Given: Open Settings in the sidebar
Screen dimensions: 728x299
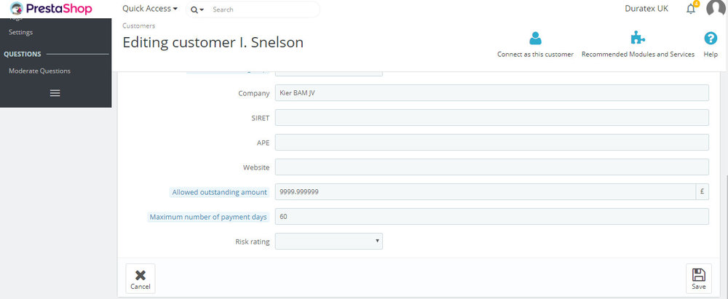Looking at the screenshot, I should point(20,33).
